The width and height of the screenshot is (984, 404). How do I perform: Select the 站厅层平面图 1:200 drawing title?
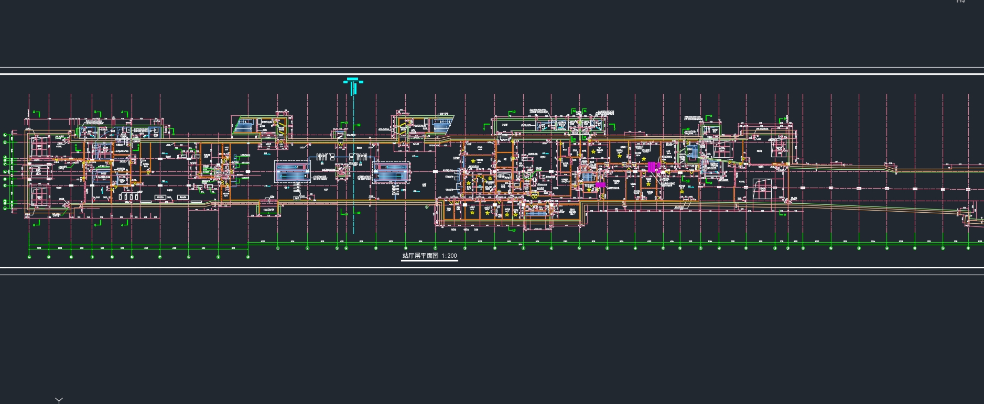coord(429,256)
